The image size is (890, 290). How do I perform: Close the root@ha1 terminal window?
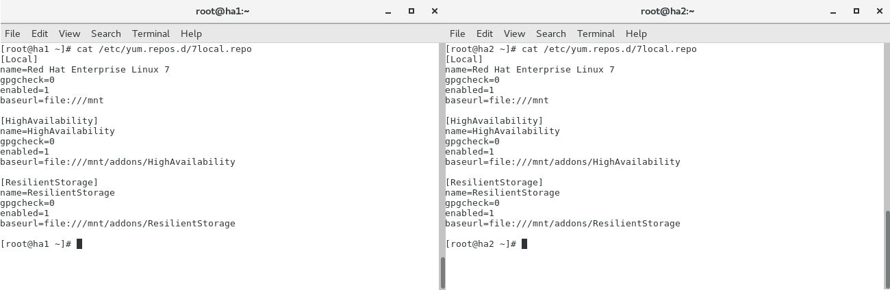point(434,11)
